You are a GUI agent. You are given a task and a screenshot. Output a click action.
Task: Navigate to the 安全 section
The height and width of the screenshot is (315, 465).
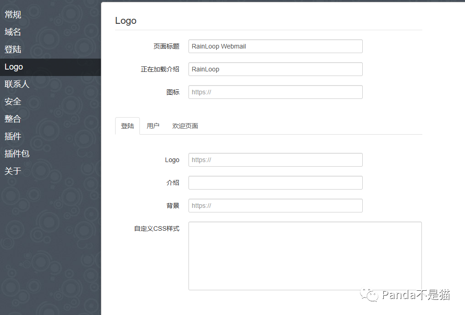[x=12, y=101]
